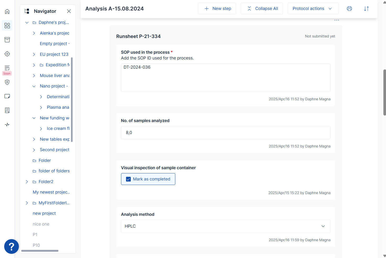386x258 pixels.
Task: Select Second project in the navigator
Action: point(55,150)
